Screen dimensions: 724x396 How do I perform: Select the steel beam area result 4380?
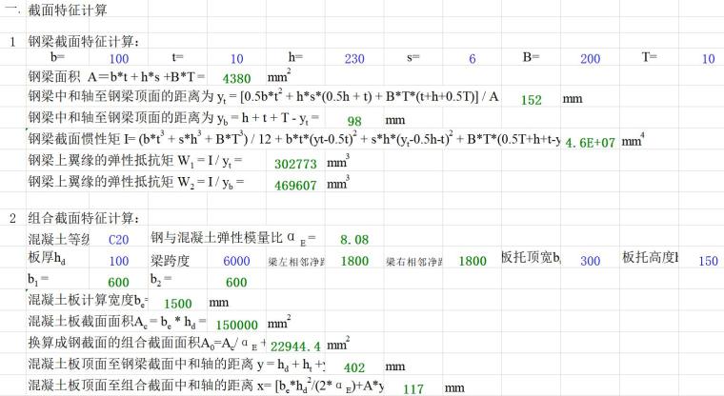(x=234, y=79)
